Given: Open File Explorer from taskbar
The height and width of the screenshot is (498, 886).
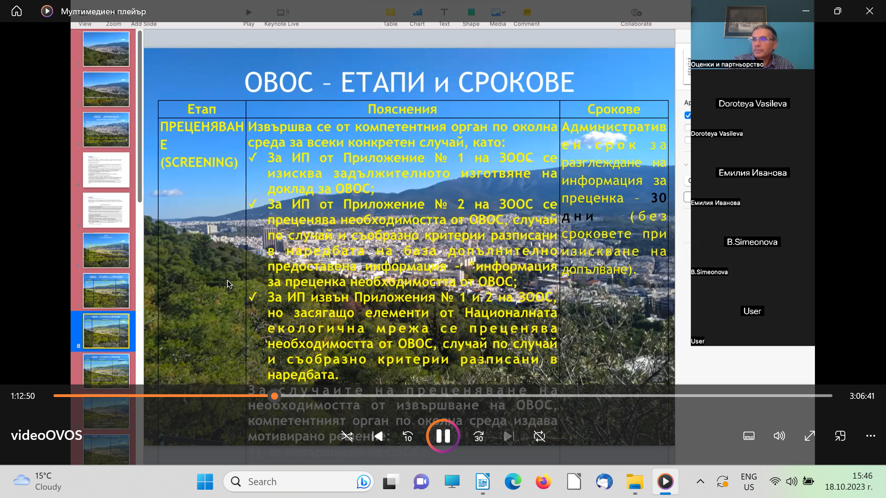Looking at the screenshot, I should tap(635, 482).
